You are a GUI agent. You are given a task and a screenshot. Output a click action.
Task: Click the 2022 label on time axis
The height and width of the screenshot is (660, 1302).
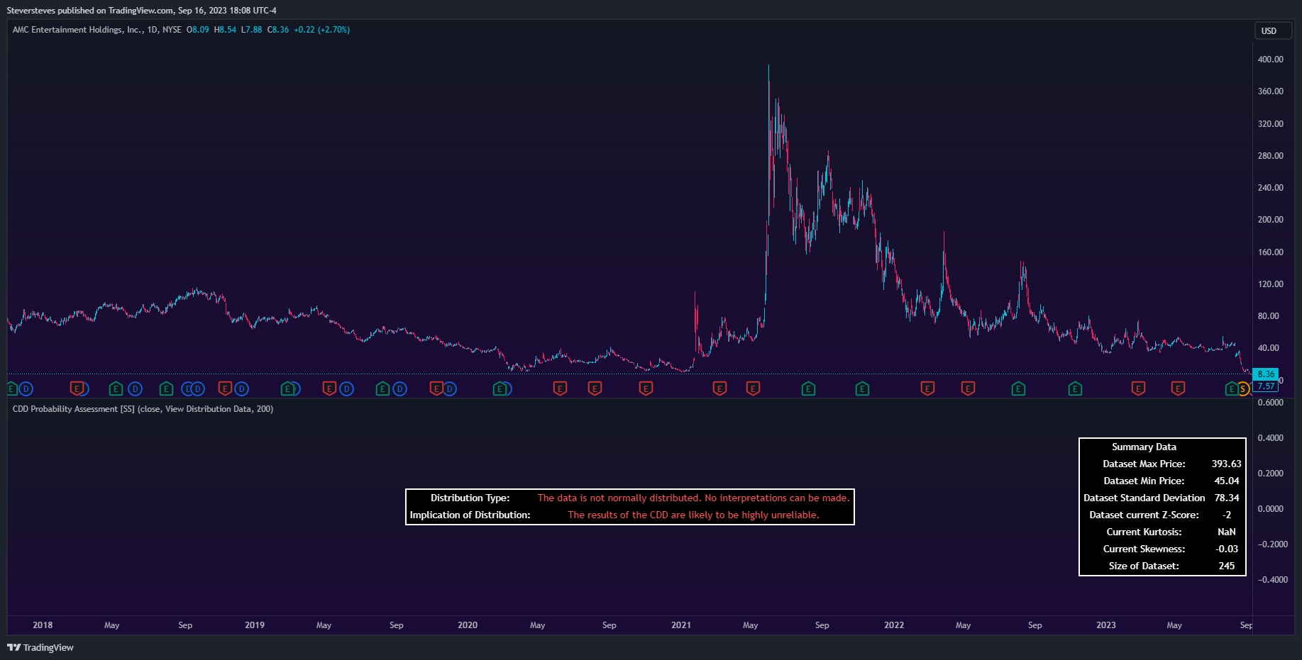[894, 625]
